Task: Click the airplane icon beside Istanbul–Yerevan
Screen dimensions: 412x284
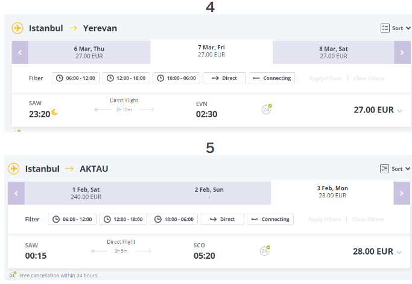Action: click(17, 28)
